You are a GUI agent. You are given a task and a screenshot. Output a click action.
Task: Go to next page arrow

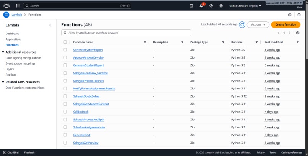pyautogui.click(x=289, y=33)
